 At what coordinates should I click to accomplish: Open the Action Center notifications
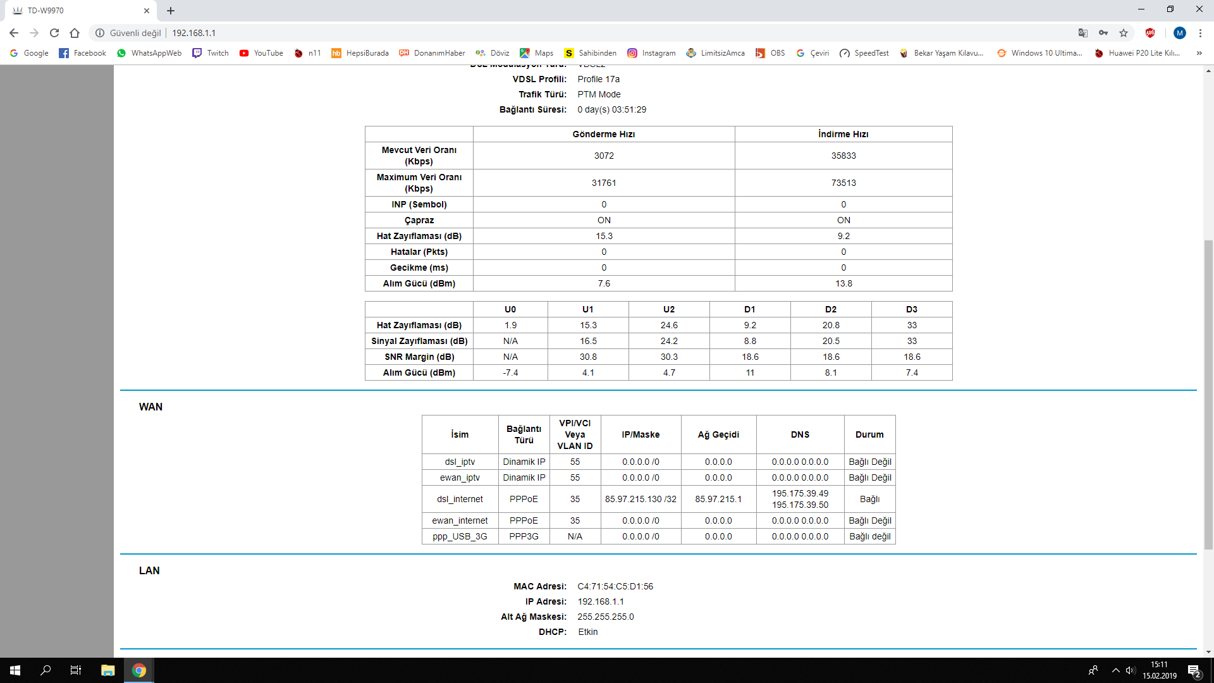point(1194,670)
